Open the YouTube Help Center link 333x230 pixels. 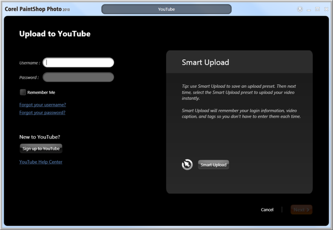[41, 162]
